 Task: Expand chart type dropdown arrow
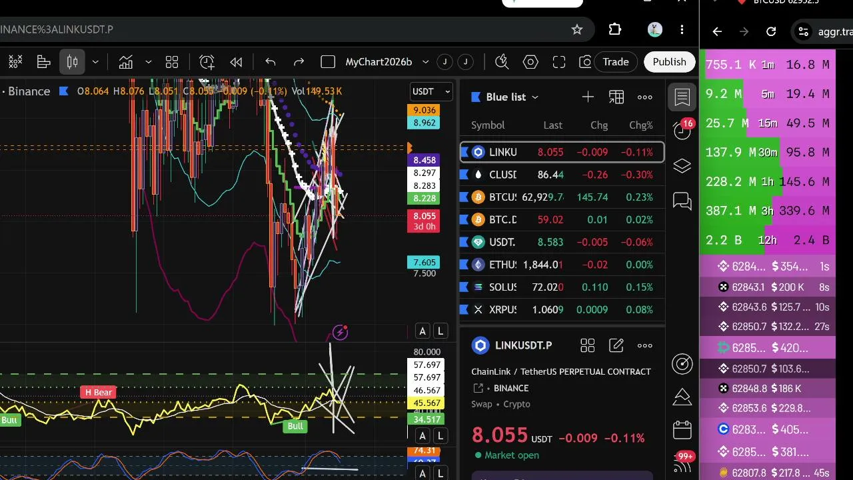(x=95, y=62)
